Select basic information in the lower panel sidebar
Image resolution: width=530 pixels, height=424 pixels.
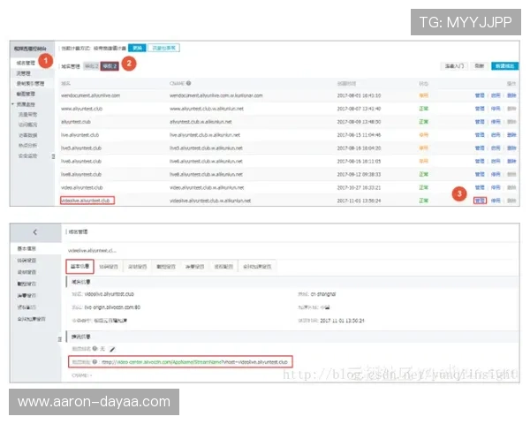[26, 248]
